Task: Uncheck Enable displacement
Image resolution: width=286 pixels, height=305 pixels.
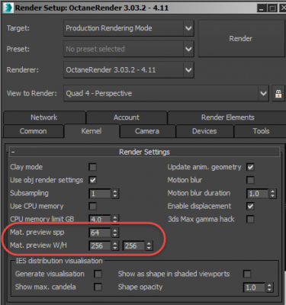Action: tap(250, 206)
